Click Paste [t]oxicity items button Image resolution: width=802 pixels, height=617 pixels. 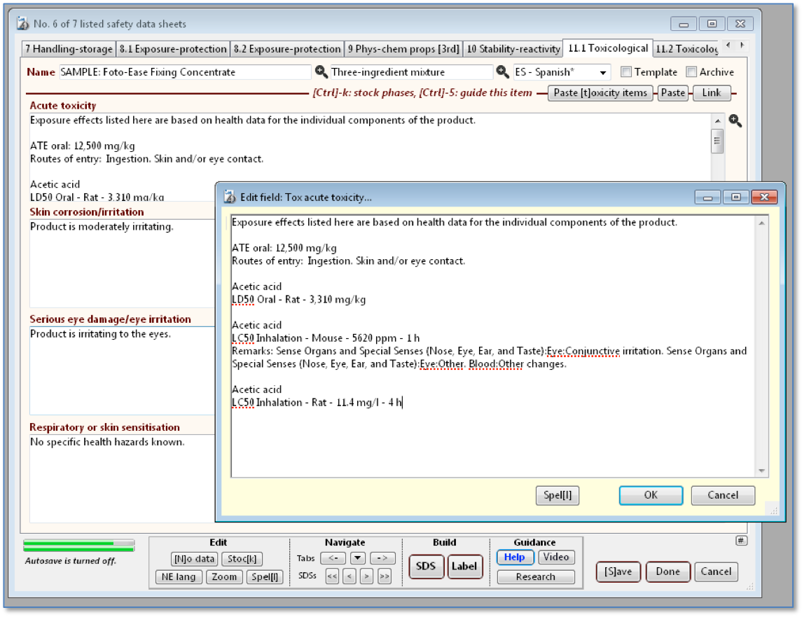click(x=600, y=93)
